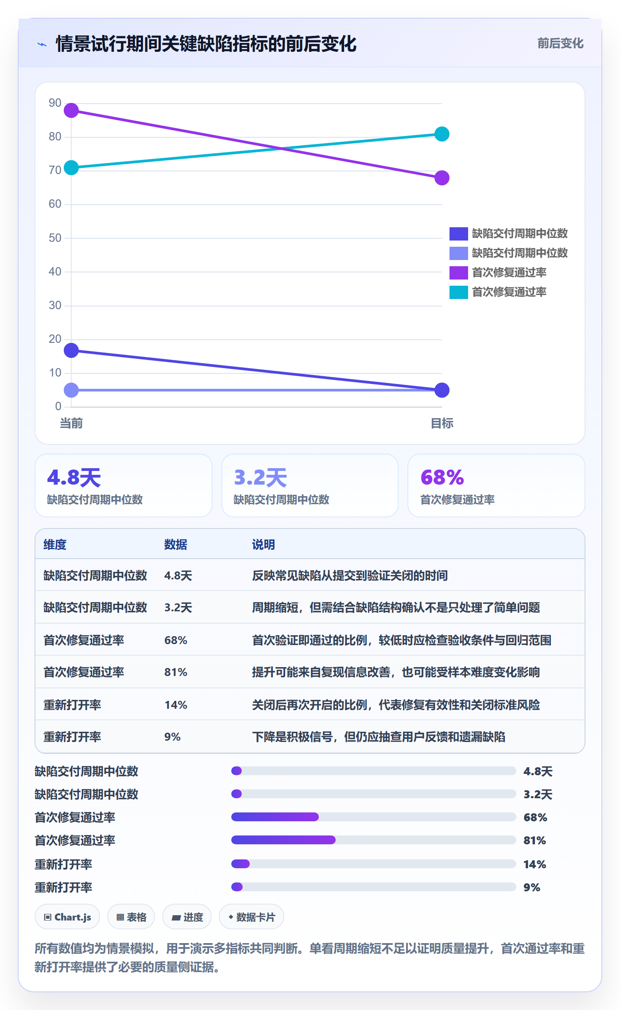
Task: Click the 81% cell in the table
Action: pos(176,672)
